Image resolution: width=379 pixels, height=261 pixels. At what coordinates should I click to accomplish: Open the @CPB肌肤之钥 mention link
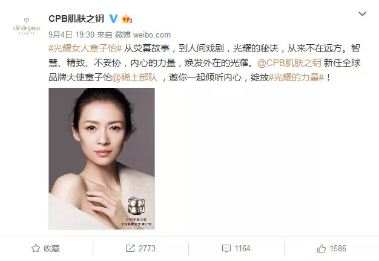click(x=289, y=63)
